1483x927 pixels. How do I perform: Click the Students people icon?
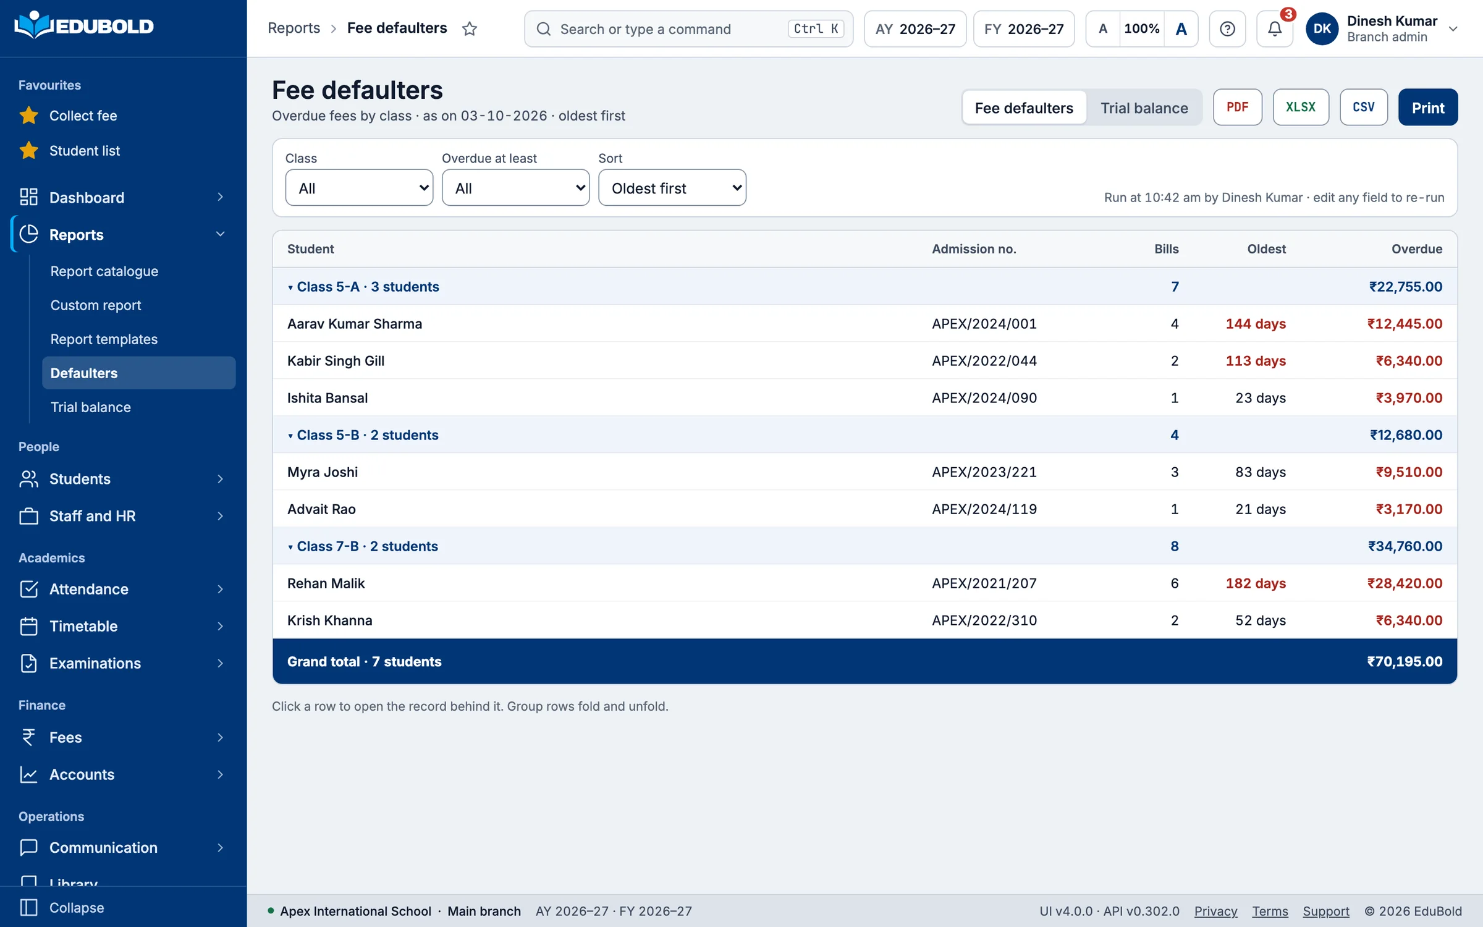click(28, 479)
